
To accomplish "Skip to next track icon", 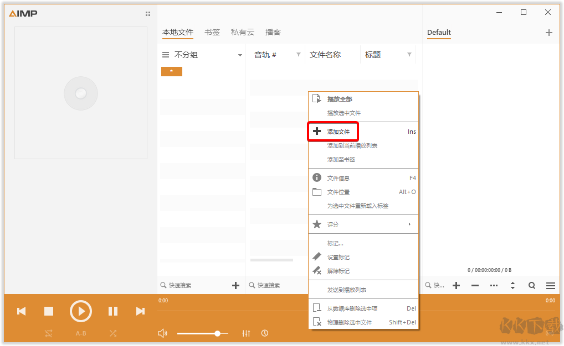I will point(140,311).
